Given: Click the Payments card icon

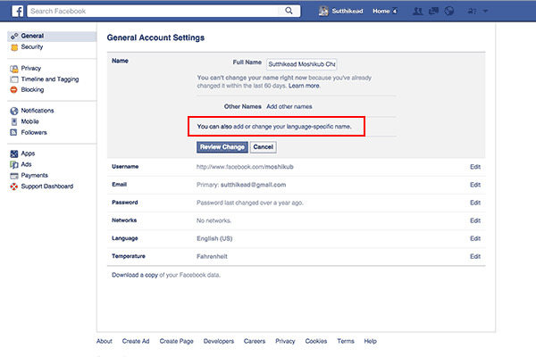Looking at the screenshot, I should click(14, 176).
